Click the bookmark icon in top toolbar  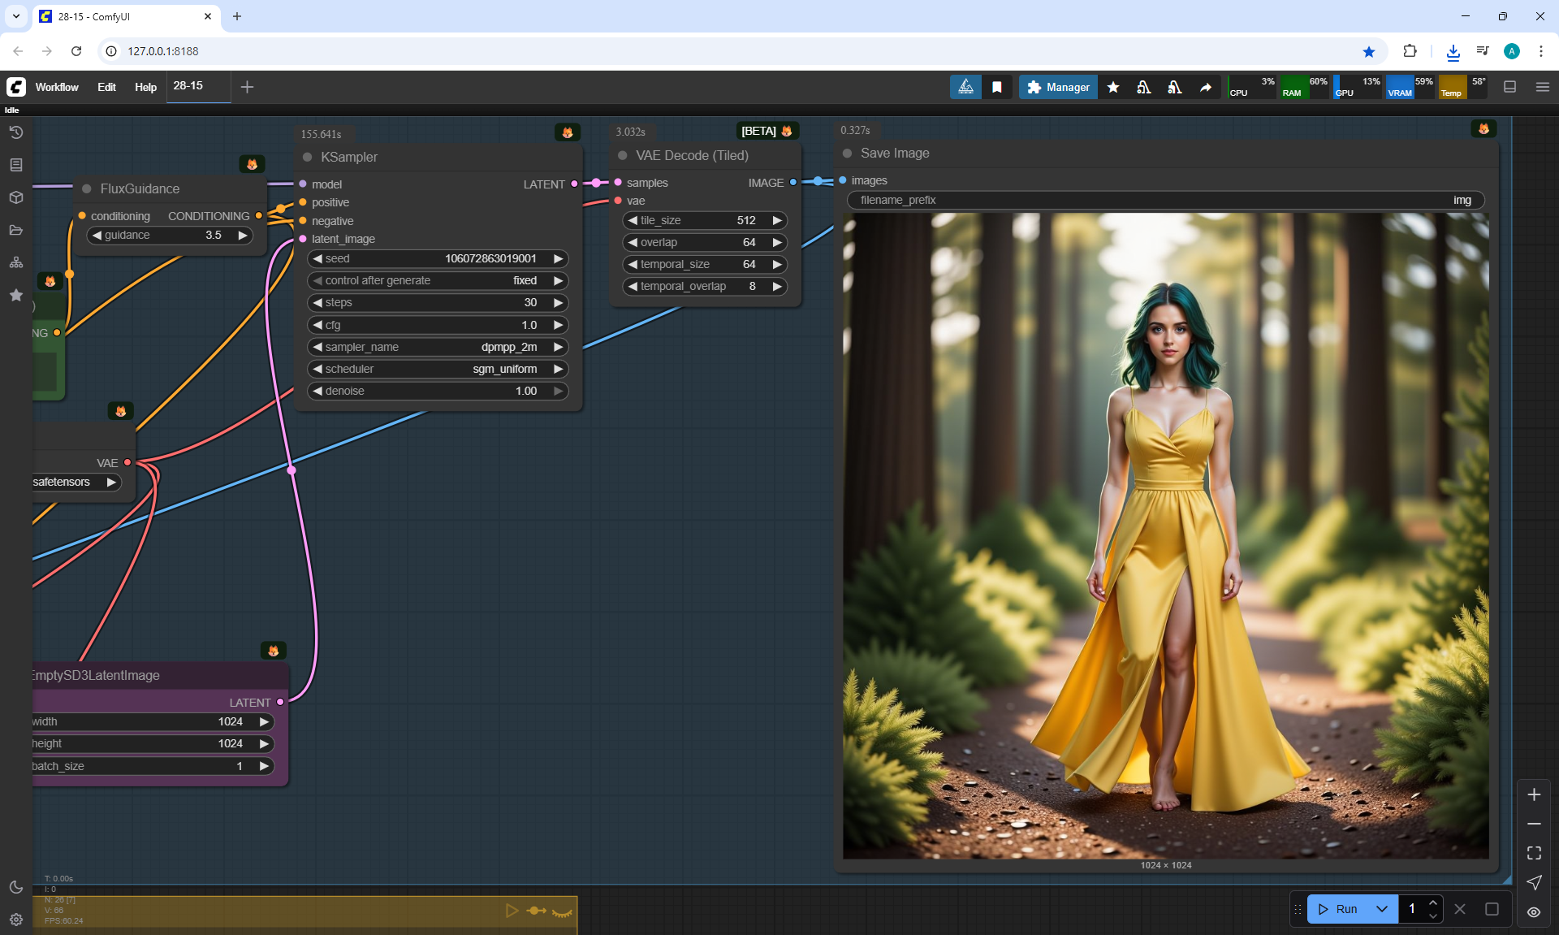[x=997, y=87]
